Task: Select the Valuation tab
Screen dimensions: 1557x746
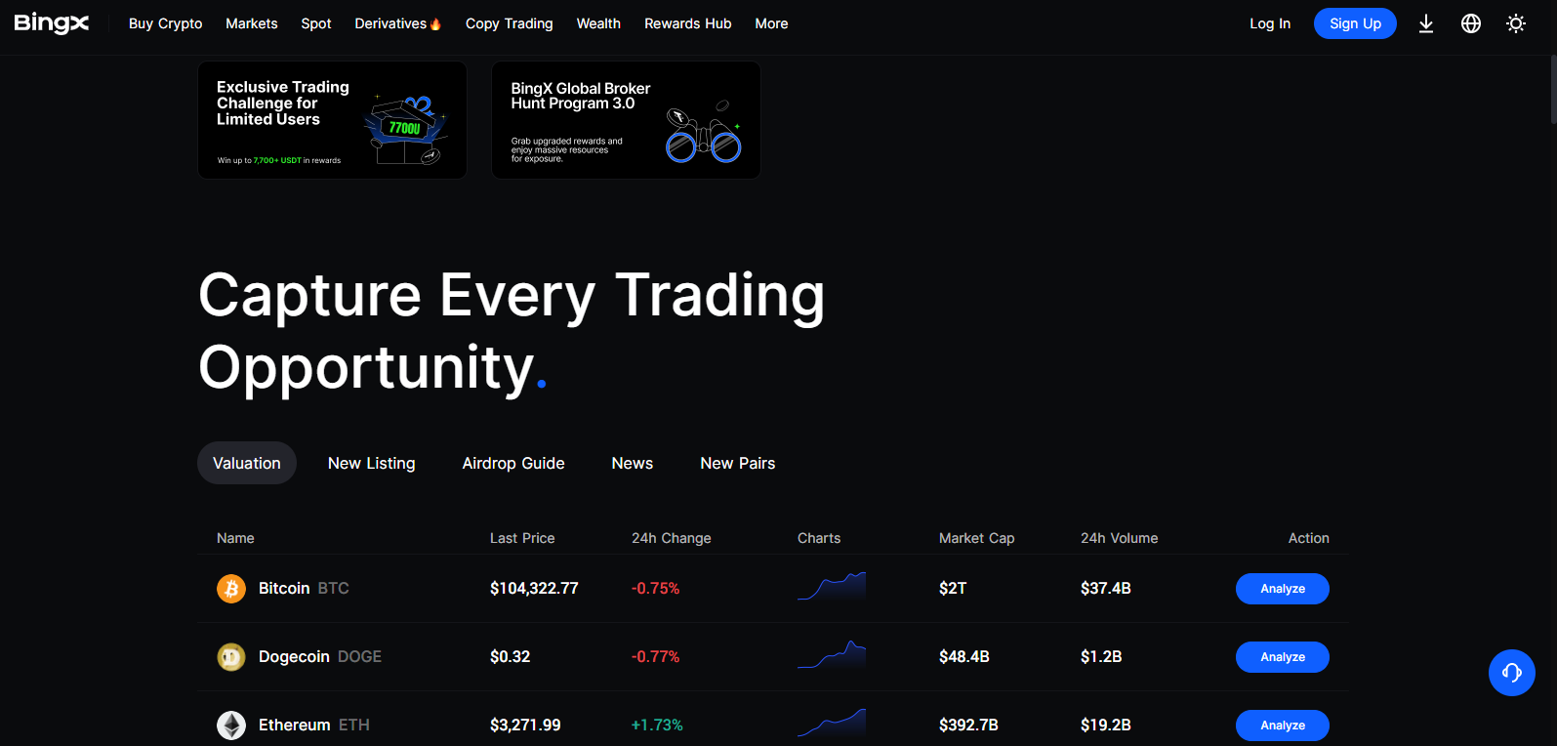Action: tap(247, 463)
